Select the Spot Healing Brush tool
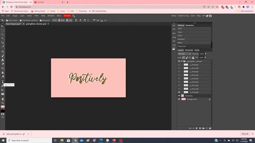Image resolution: width=255 pixels, height=143 pixels. point(2,52)
